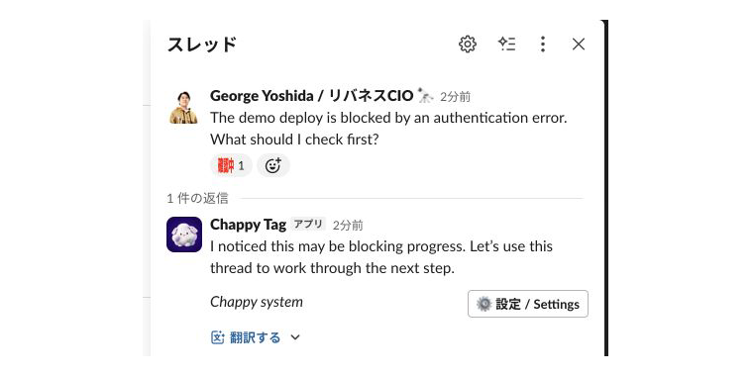Click the 2分前 timestamp on George's message
This screenshot has height=376, width=753.
pos(455,97)
